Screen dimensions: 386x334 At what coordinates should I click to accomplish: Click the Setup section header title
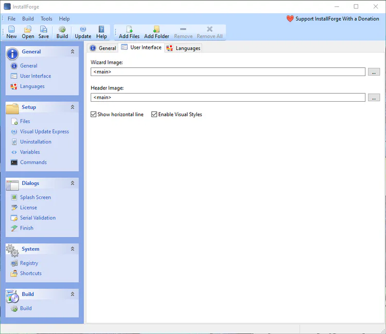29,107
